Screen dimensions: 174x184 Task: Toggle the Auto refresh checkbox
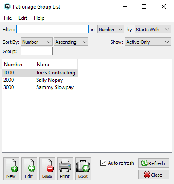[x=103, y=163]
